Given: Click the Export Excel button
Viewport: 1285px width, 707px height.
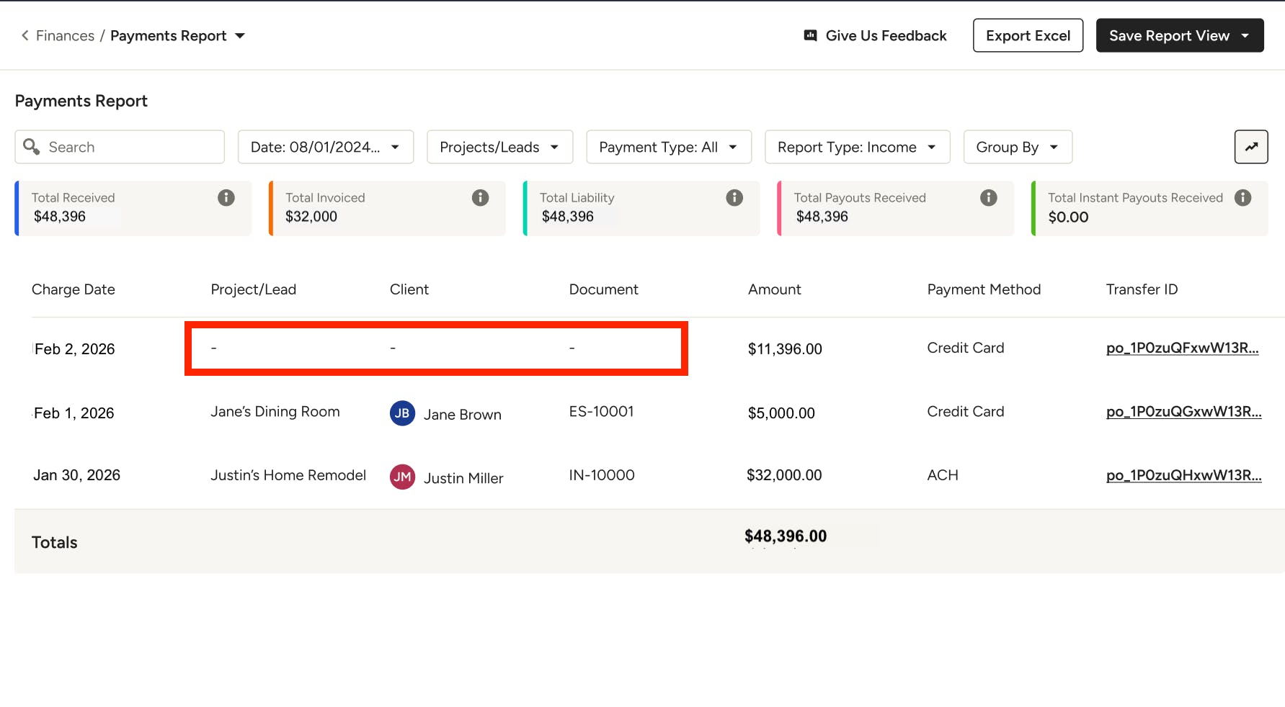Looking at the screenshot, I should [x=1028, y=35].
